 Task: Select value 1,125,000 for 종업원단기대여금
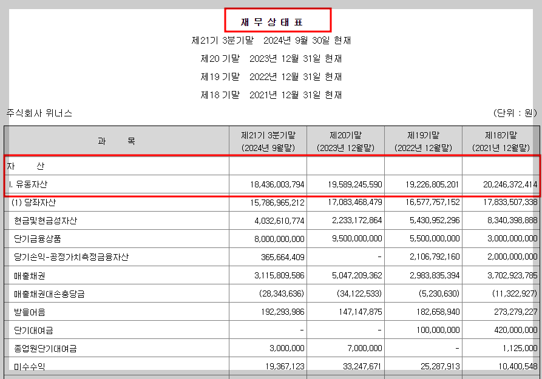tap(520, 348)
